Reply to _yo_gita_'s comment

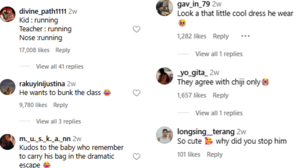tap(220, 95)
